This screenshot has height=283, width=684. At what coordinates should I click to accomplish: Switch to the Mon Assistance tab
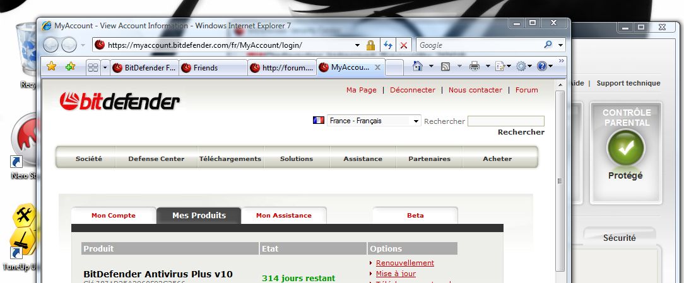(x=283, y=215)
